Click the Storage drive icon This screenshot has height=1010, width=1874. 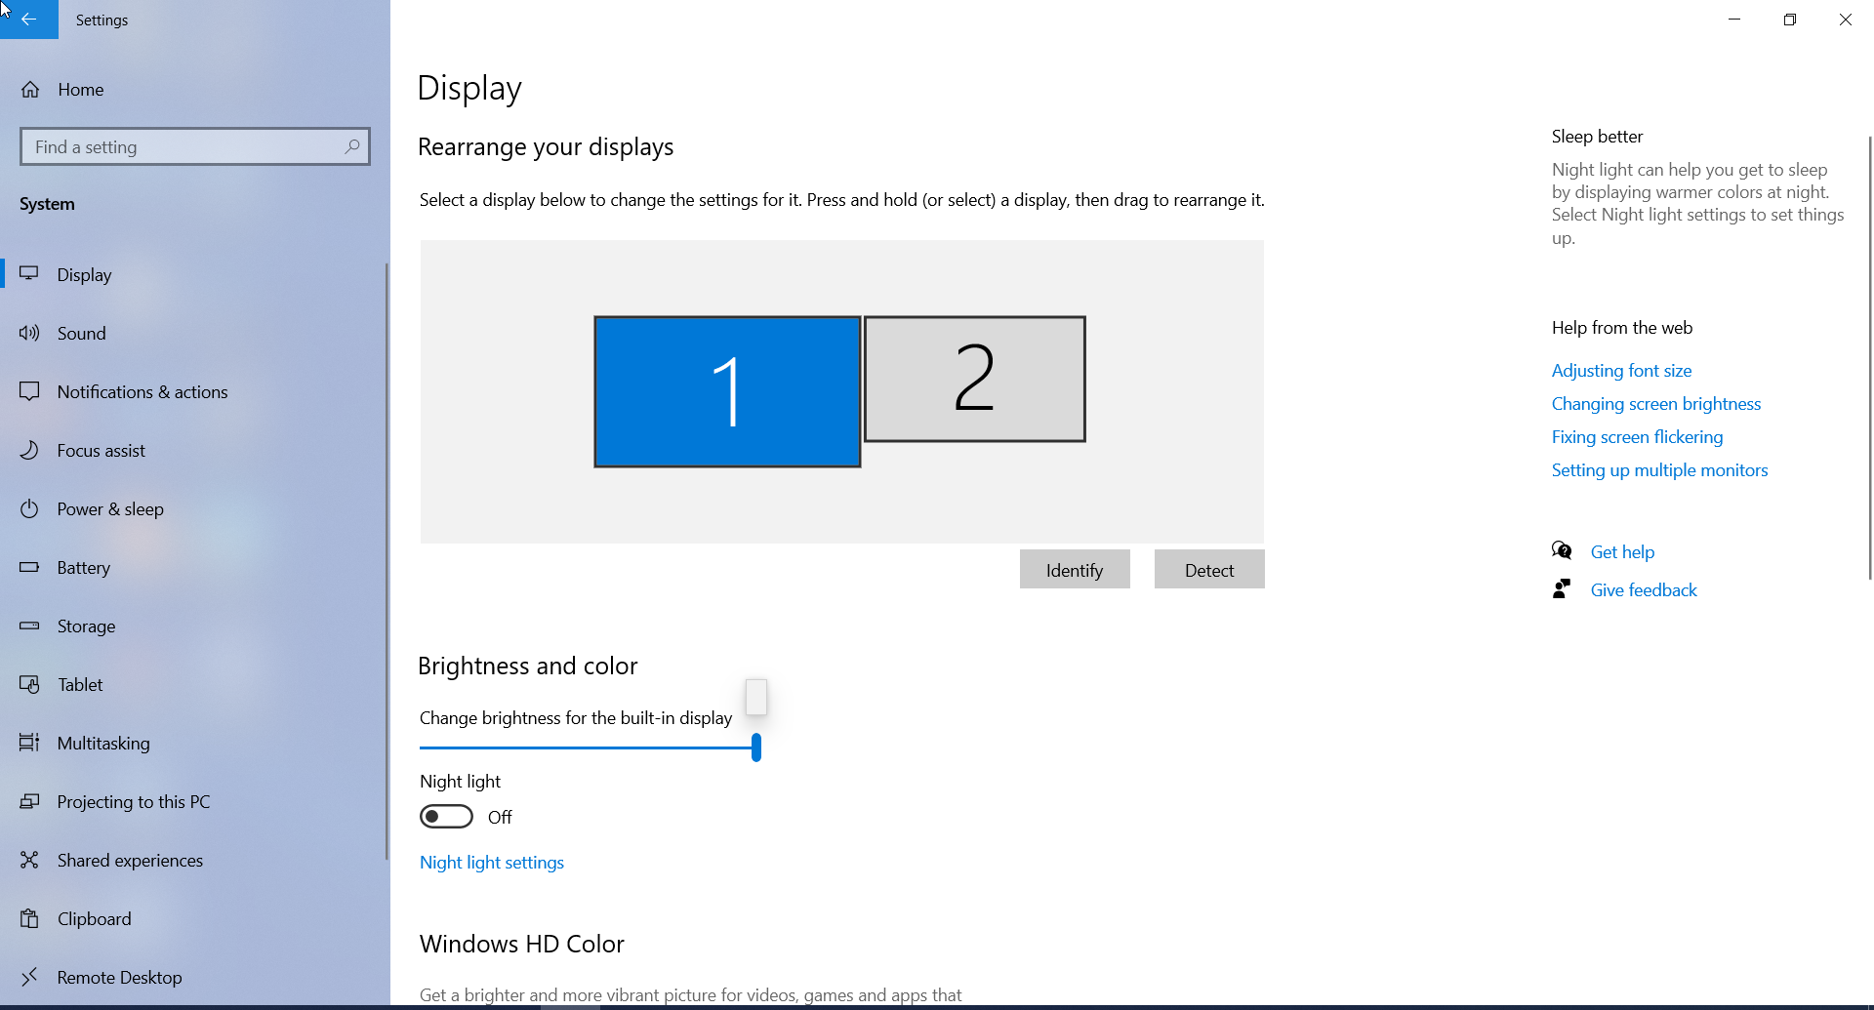(29, 626)
